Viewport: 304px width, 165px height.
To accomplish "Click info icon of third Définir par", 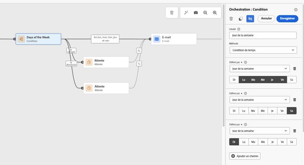I will point(246,124).
